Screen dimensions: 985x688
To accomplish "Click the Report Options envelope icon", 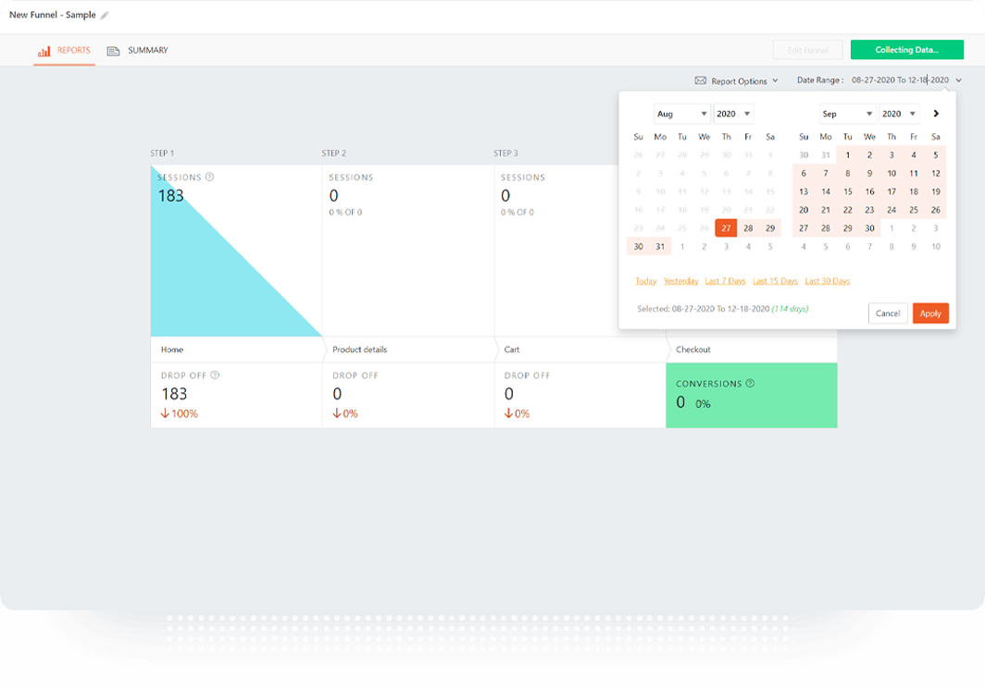I will click(x=701, y=80).
